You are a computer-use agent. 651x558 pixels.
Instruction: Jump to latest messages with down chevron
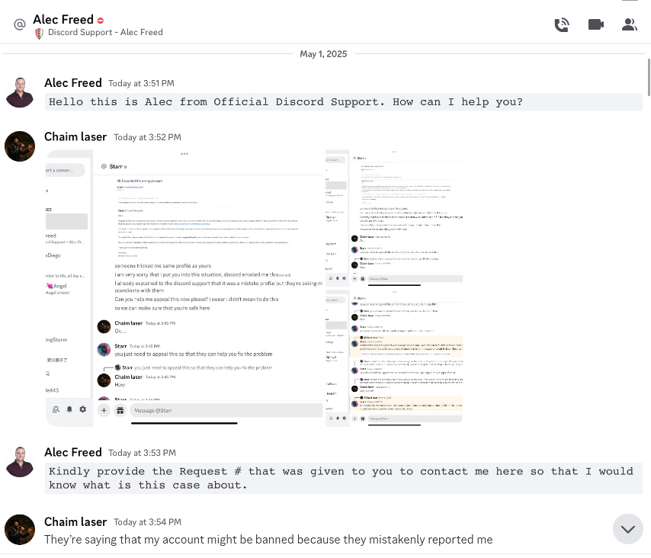coord(628,529)
